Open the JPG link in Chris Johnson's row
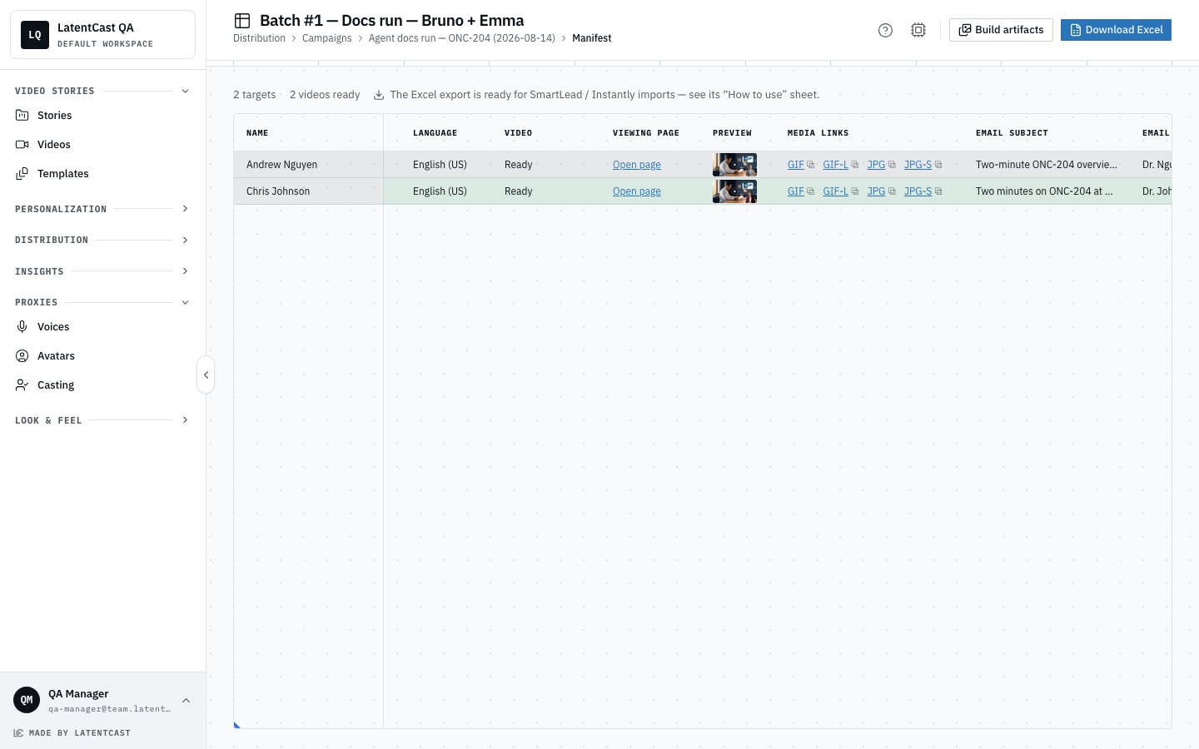Screen dimensions: 1199x749 coord(876,191)
